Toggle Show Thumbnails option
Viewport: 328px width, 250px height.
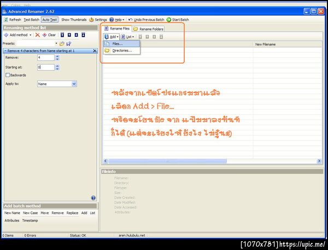coord(74,20)
